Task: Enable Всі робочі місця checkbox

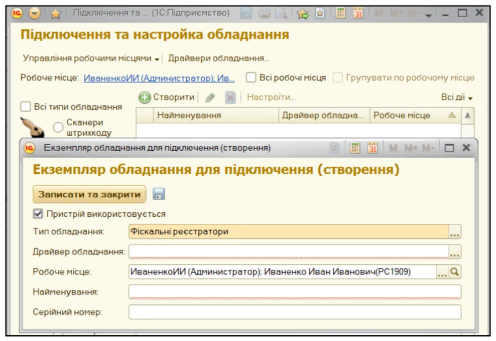Action: 251,78
